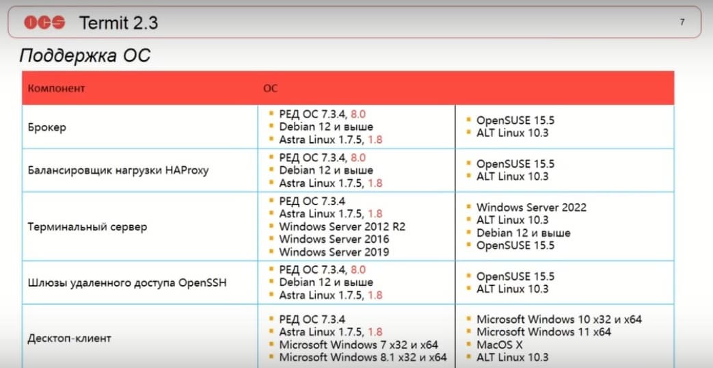The width and height of the screenshot is (713, 368).
Task: Click the Windows Server 2022 entry
Action: (531, 207)
